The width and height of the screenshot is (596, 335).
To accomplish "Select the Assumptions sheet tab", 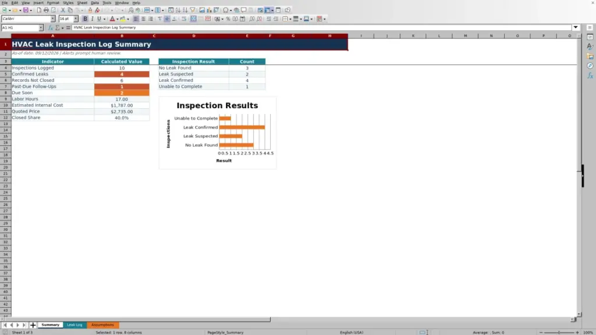I will coord(102,325).
